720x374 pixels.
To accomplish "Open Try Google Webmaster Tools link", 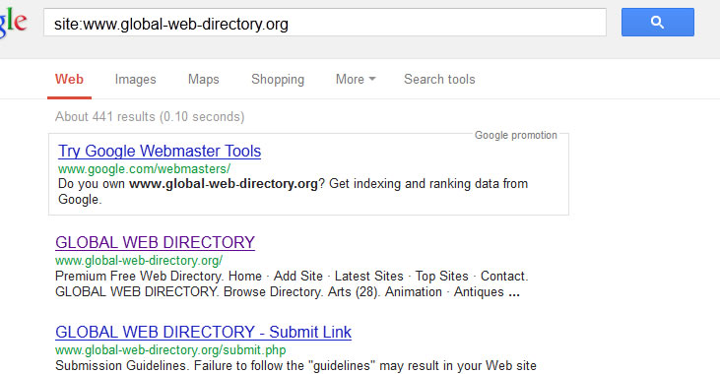I will (x=160, y=151).
